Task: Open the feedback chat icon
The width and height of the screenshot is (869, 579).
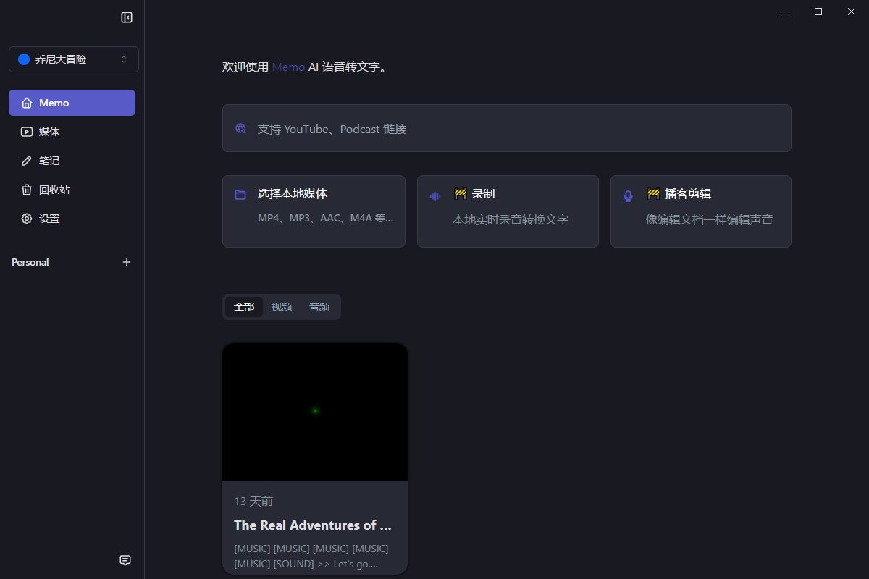Action: point(125,560)
